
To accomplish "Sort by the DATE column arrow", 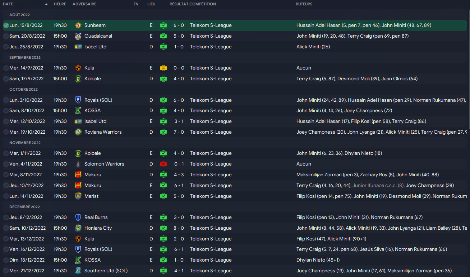I will click(x=46, y=4).
